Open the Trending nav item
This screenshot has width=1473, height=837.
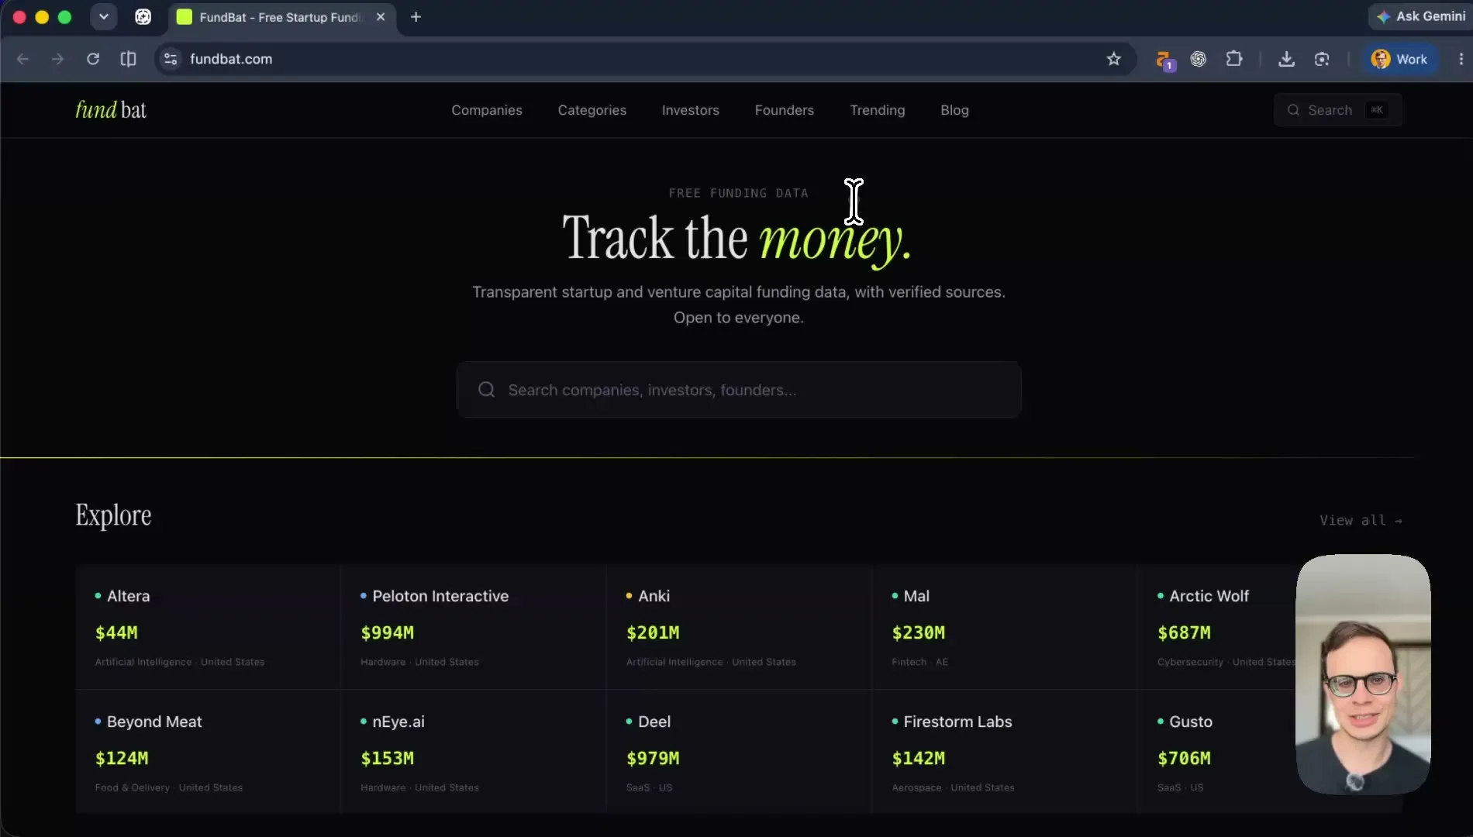click(878, 110)
